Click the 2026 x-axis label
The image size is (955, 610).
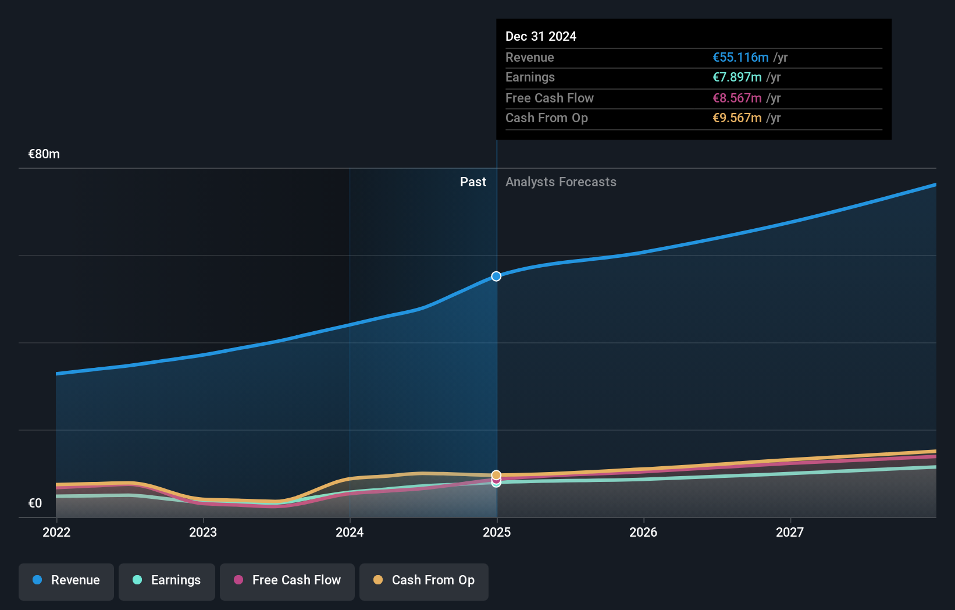(x=643, y=532)
